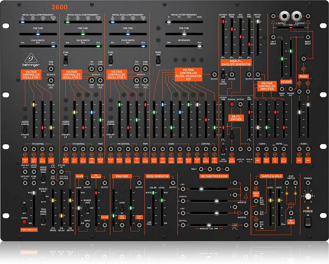The image size is (329, 264).
Task: Click the Reverb Out jack in the Mixer
Action: pyautogui.click(x=291, y=89)
